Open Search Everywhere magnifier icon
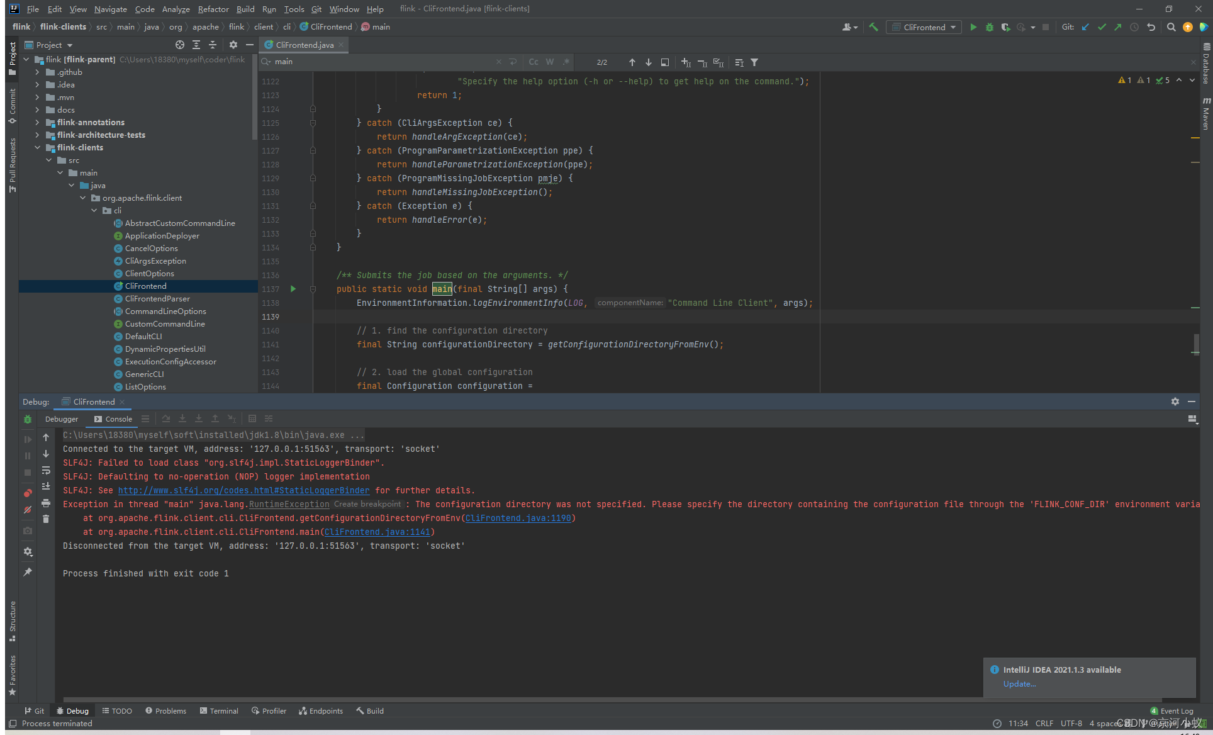 1171,27
